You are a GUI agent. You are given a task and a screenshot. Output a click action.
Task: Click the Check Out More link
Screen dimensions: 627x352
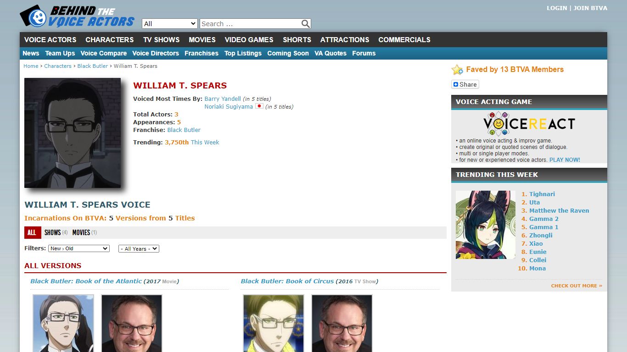[577, 286]
